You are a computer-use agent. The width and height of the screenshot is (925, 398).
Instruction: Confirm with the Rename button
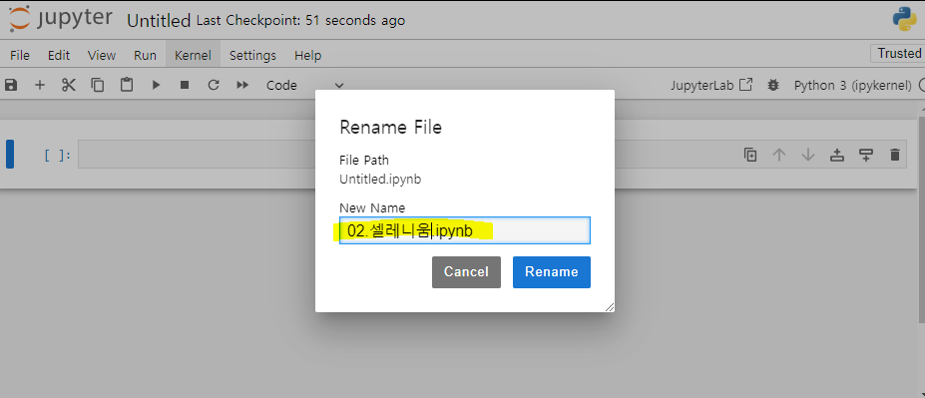[552, 272]
